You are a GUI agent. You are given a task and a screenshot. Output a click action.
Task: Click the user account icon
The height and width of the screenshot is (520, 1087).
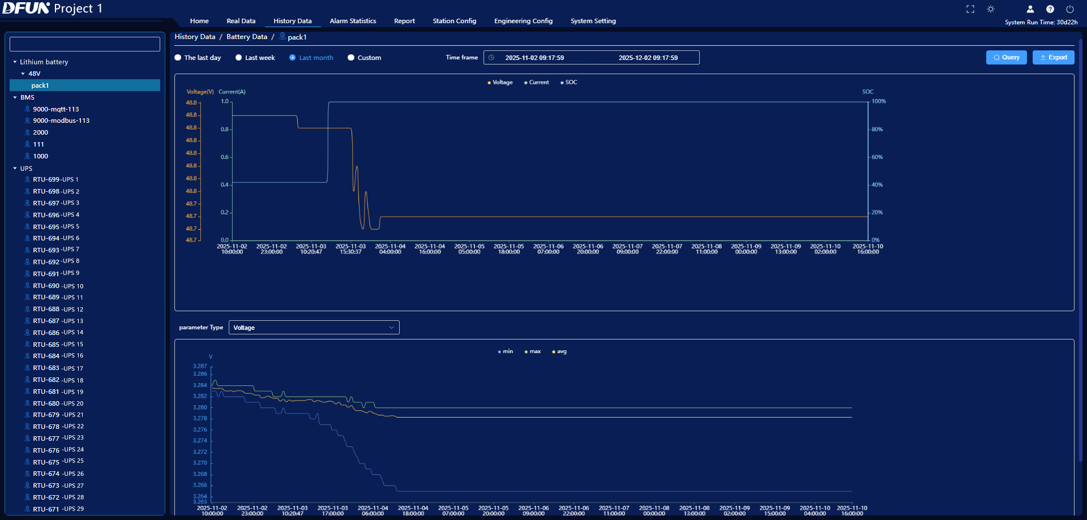click(x=1030, y=9)
